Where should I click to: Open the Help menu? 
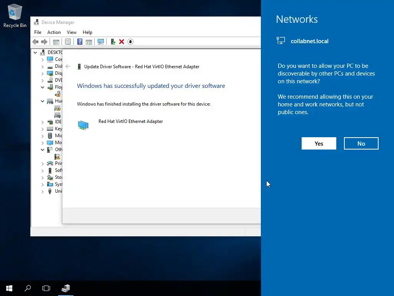[x=87, y=32]
